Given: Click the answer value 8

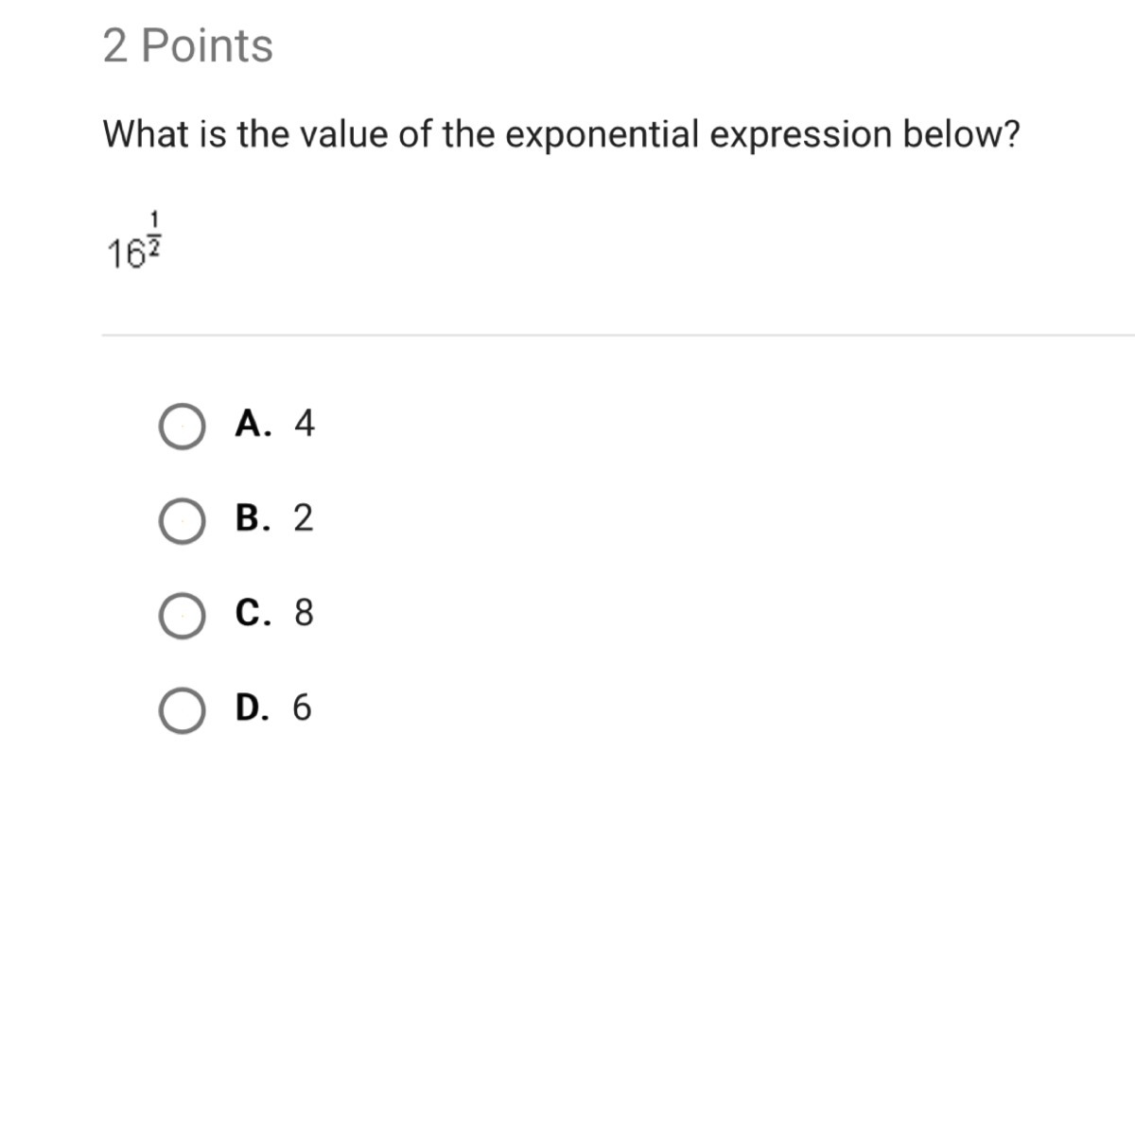Looking at the screenshot, I should 304,613.
